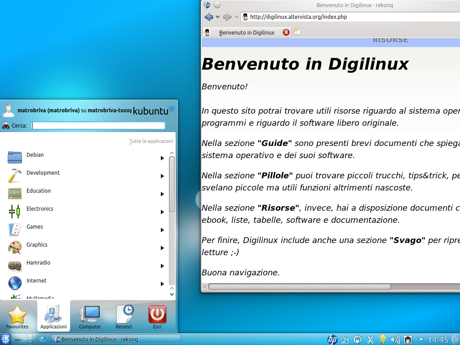Screen dimensions: 460x345
Task: Open Education chalkboard icon
Action: pyautogui.click(x=15, y=193)
